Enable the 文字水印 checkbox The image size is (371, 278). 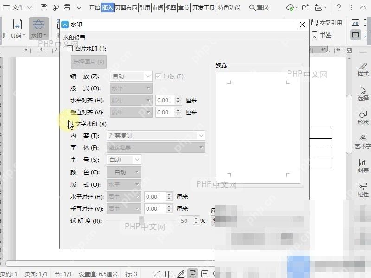[70, 124]
